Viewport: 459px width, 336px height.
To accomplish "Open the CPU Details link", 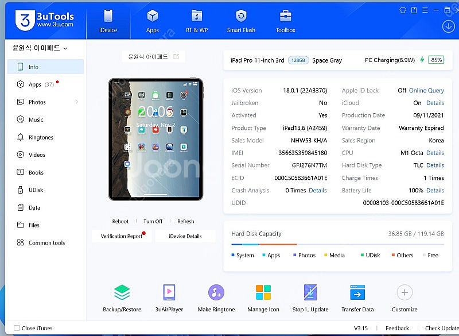I will pos(435,153).
